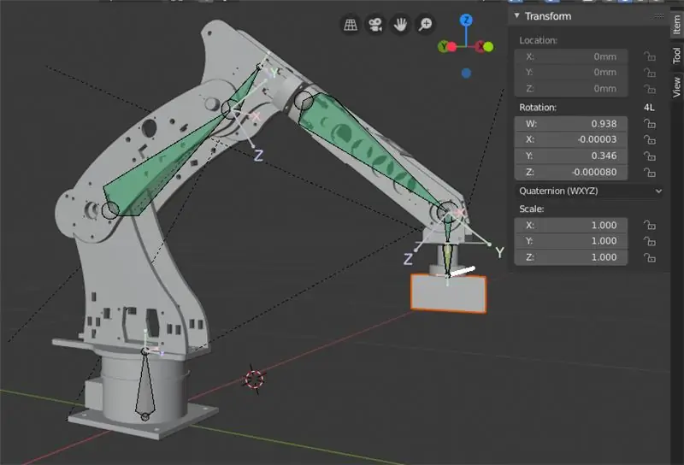Toggle lock for Scale Y
Viewport: 684px width, 465px height.
pos(650,241)
